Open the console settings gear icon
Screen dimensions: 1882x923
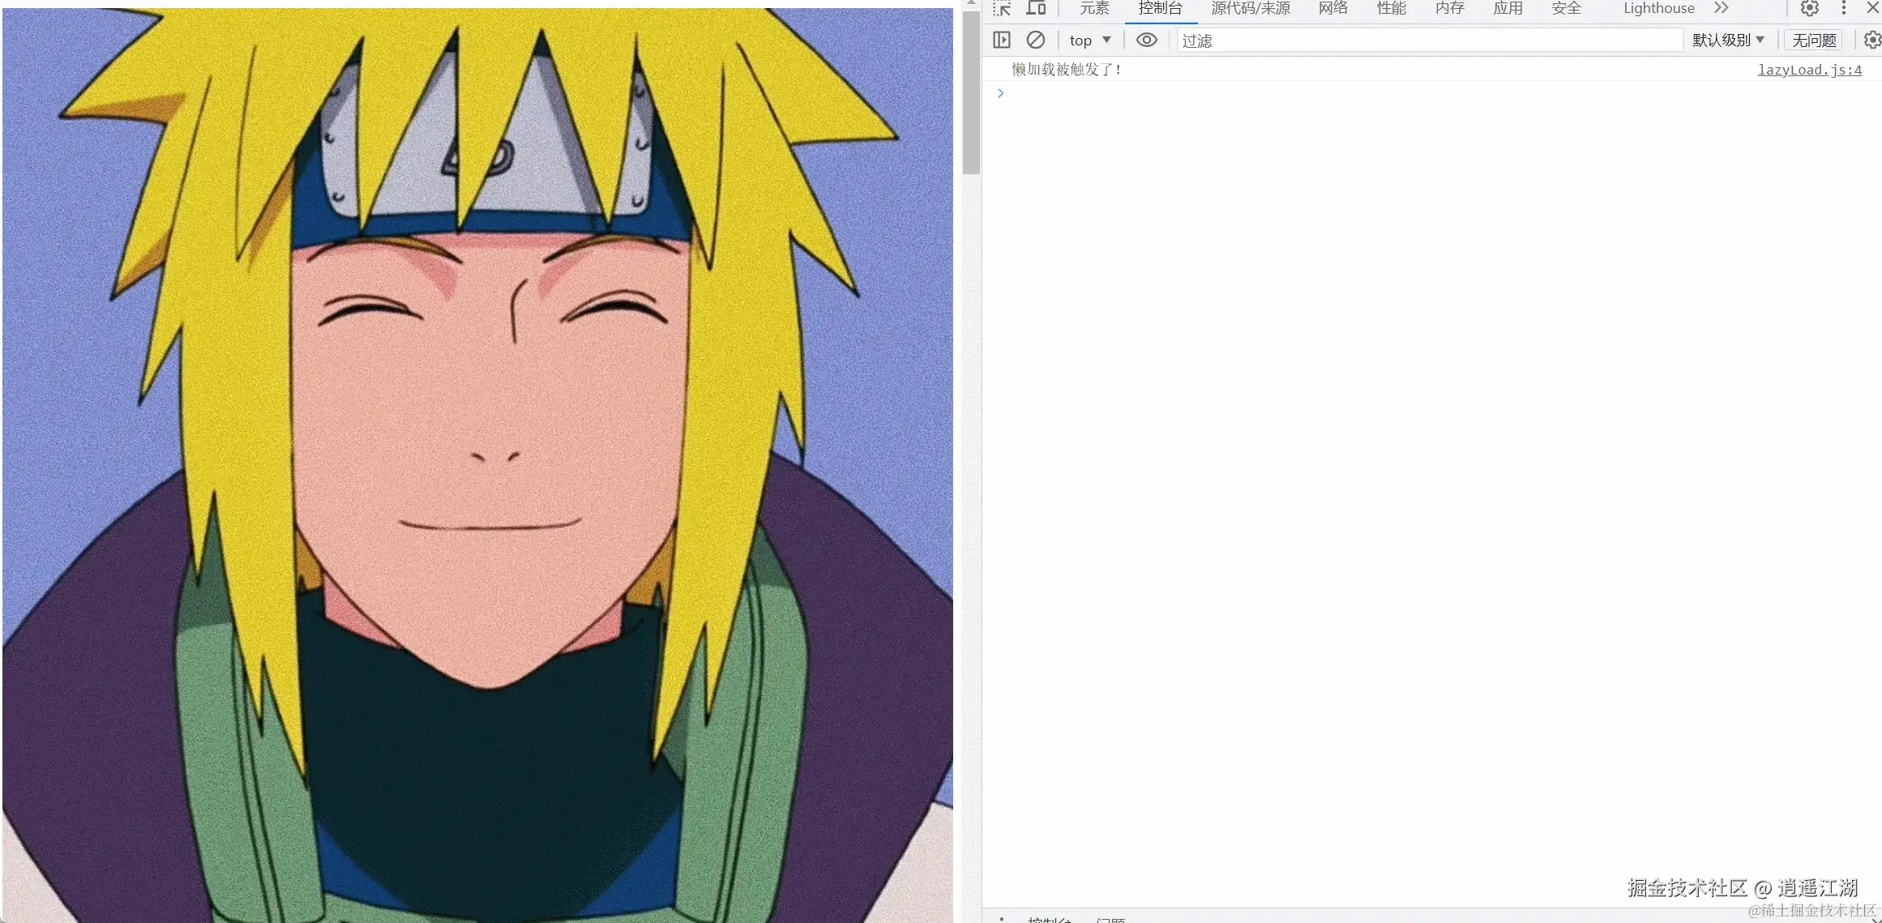[1871, 40]
